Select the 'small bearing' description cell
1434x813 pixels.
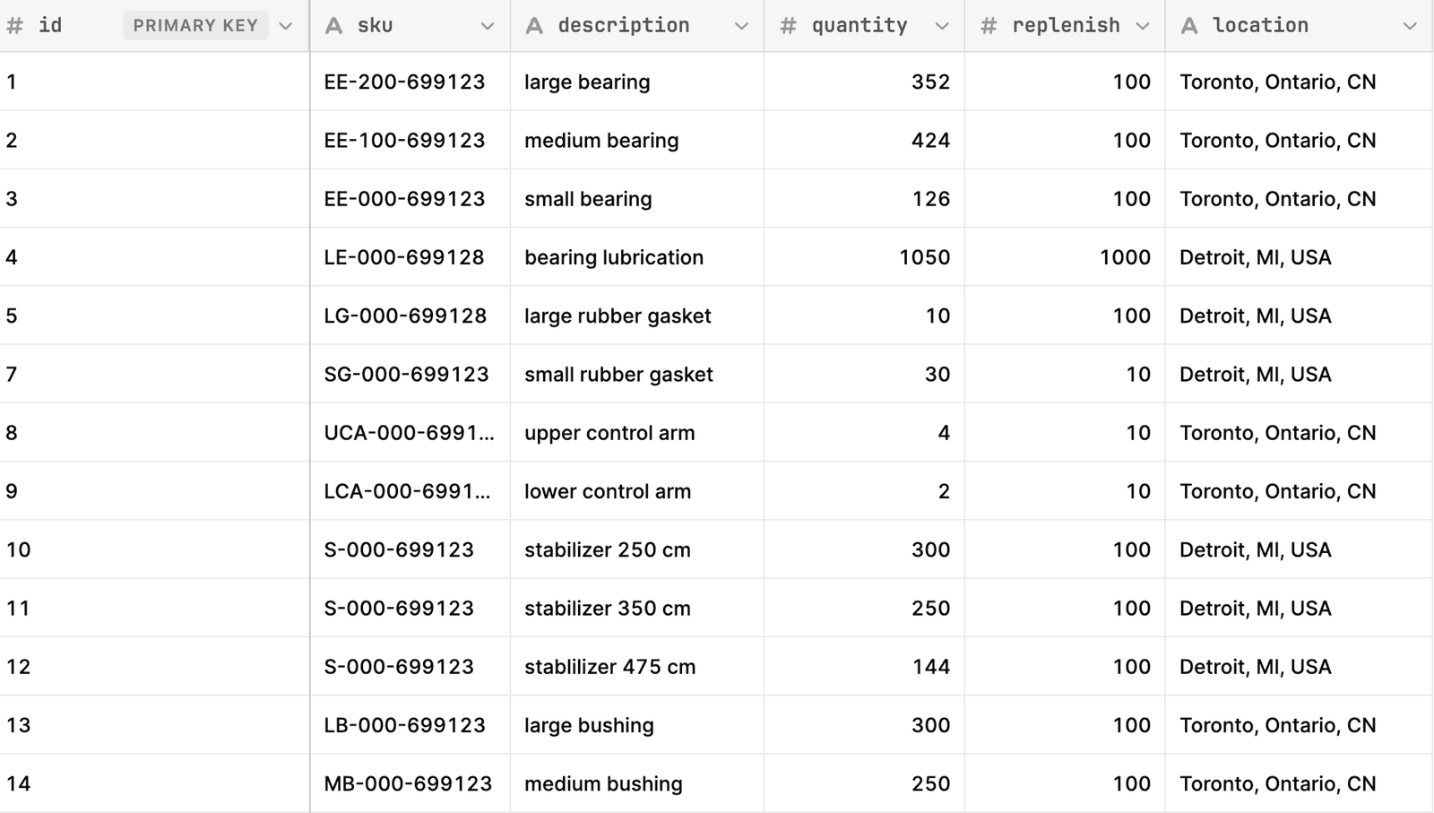637,198
